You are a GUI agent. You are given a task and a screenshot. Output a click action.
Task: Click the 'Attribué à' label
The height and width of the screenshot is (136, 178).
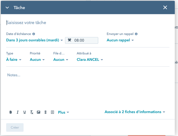[x=84, y=53]
